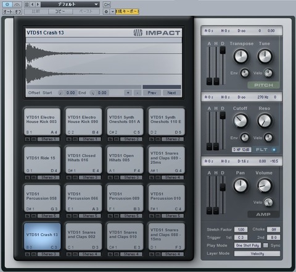Solo the VTDS1 Open Hihats 085 pad
Viewport: 296px width, 272px height.
point(110,177)
